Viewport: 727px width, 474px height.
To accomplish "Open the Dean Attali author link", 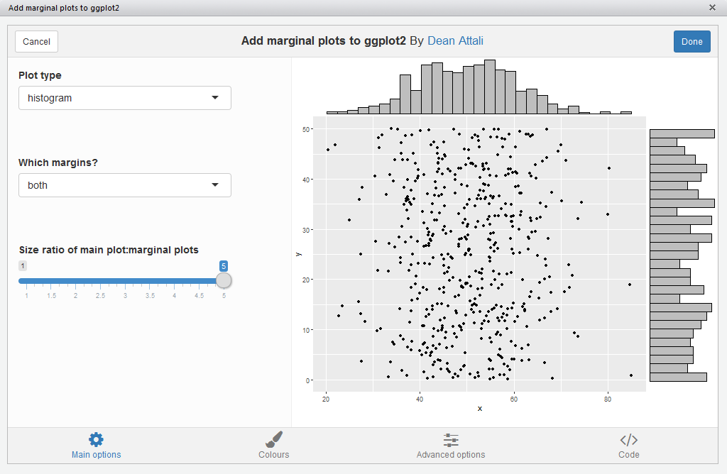I will click(x=455, y=41).
